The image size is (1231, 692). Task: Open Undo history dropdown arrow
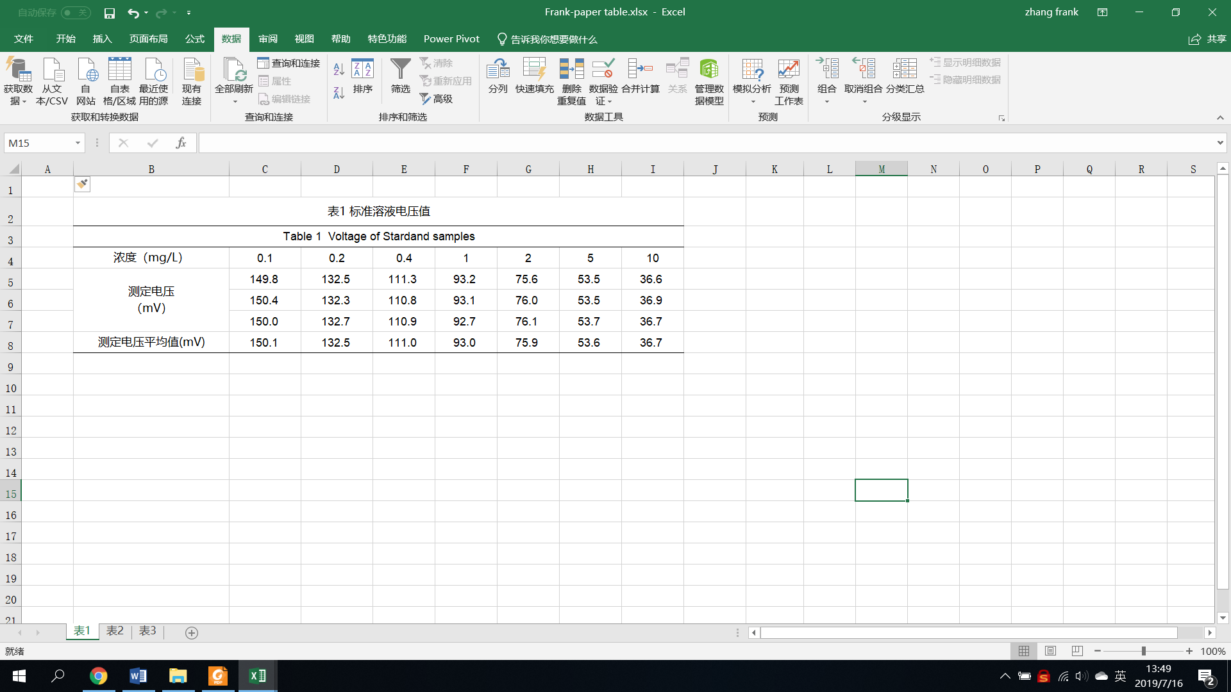146,13
